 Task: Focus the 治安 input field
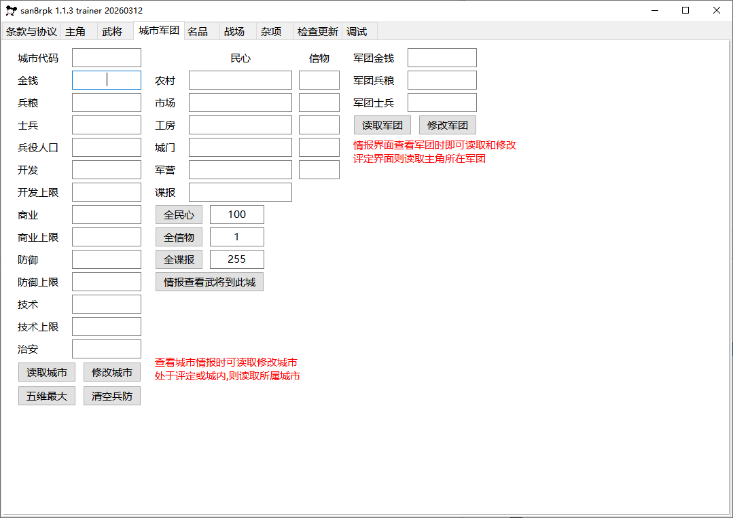click(x=107, y=350)
